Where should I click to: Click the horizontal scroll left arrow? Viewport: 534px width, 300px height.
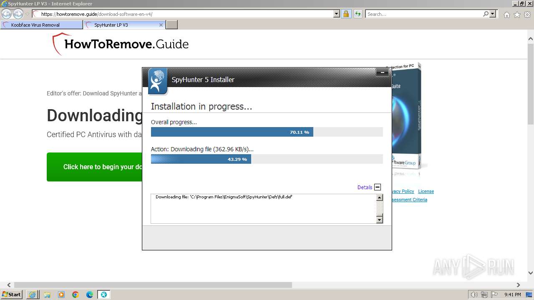coord(9,285)
